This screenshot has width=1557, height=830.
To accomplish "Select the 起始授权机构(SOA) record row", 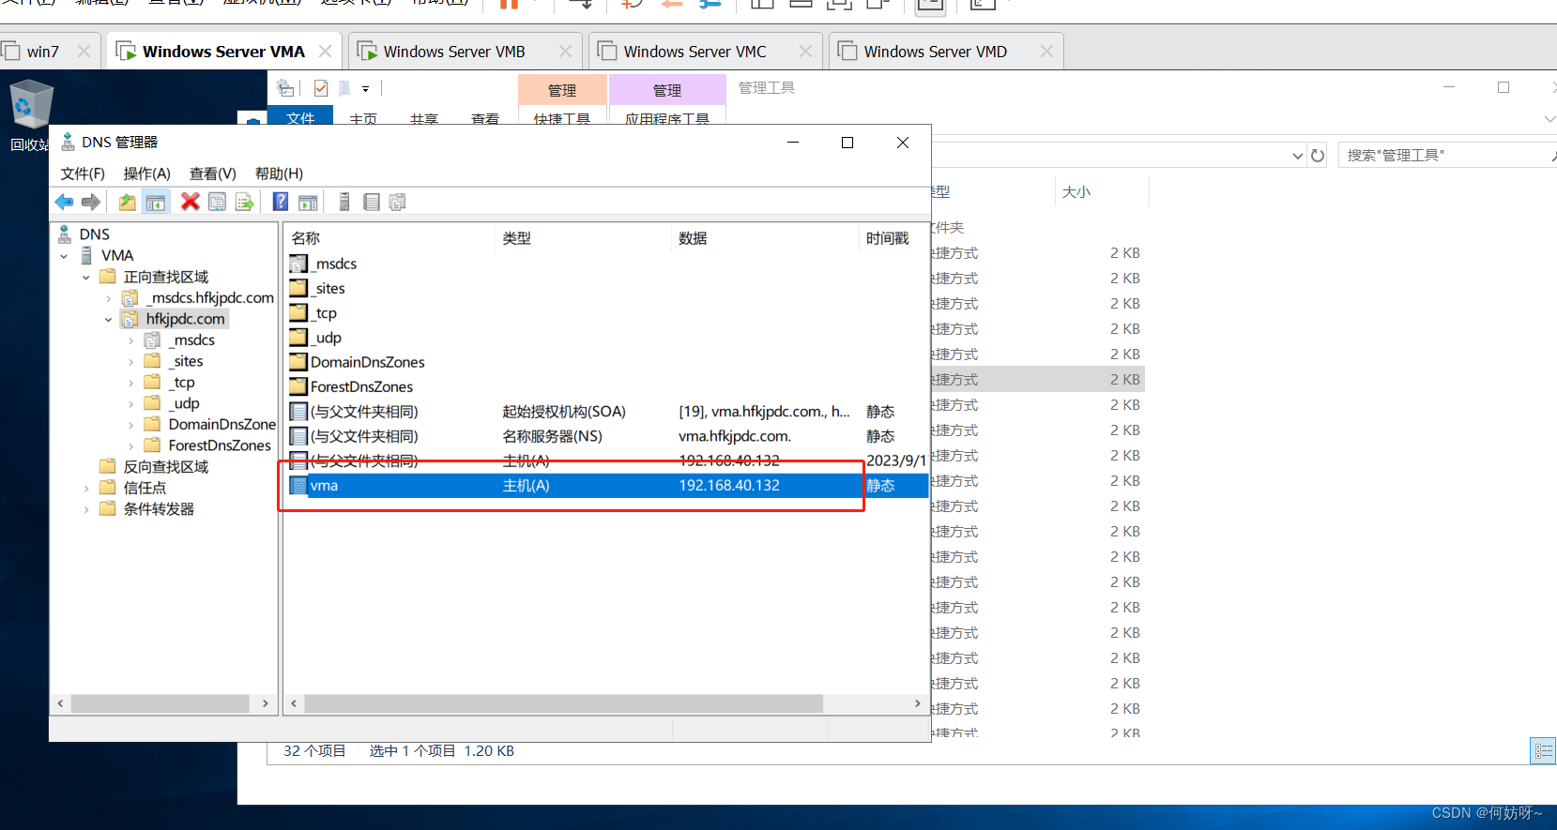I will [607, 412].
